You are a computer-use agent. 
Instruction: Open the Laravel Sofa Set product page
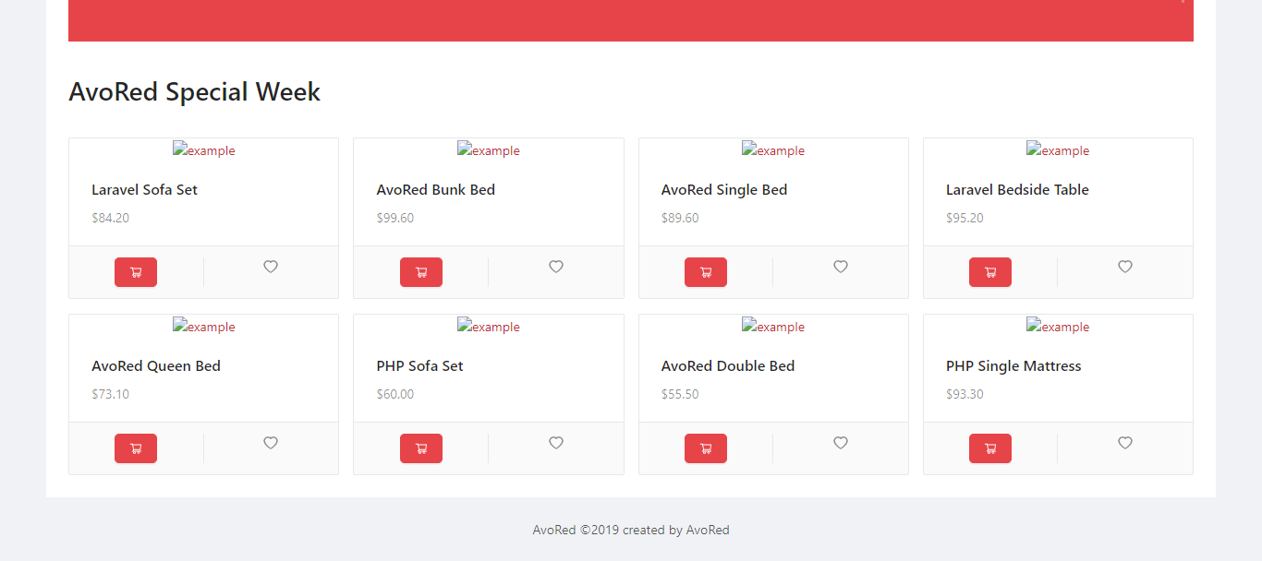[x=144, y=189]
